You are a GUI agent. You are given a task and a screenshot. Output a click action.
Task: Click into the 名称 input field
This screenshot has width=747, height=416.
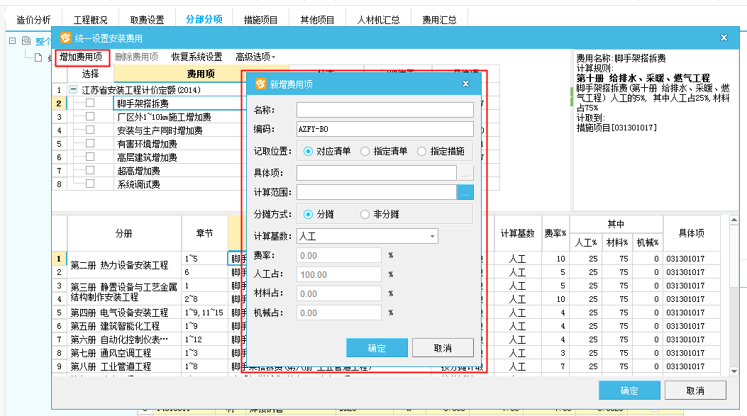tap(384, 110)
